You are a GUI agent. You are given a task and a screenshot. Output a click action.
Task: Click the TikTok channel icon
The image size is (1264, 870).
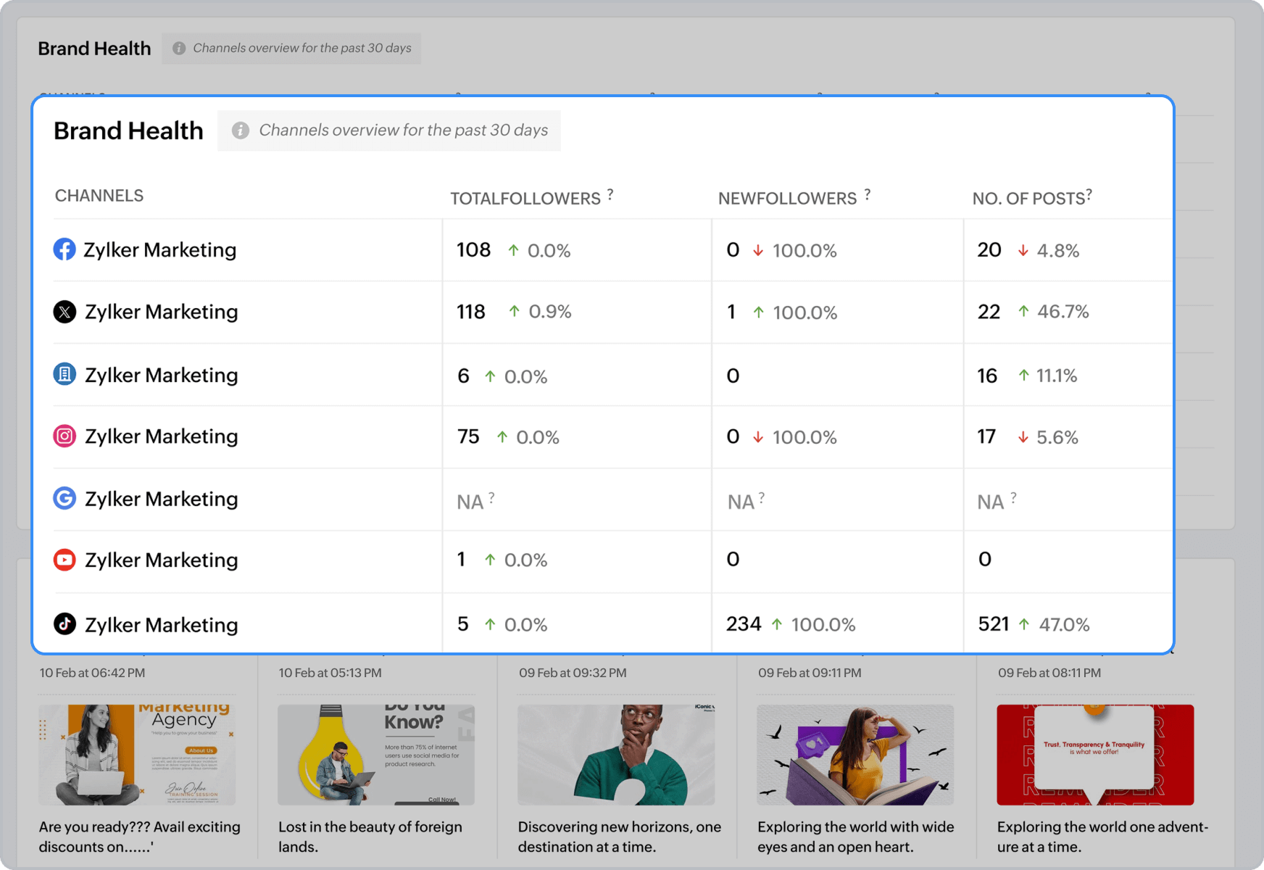(65, 623)
